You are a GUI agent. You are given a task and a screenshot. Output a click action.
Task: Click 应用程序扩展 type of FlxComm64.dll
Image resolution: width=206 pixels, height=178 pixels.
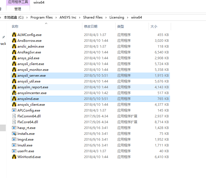tap(127, 116)
